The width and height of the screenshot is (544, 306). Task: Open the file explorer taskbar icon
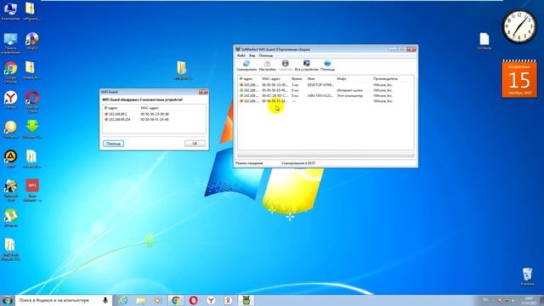pyautogui.click(x=140, y=300)
